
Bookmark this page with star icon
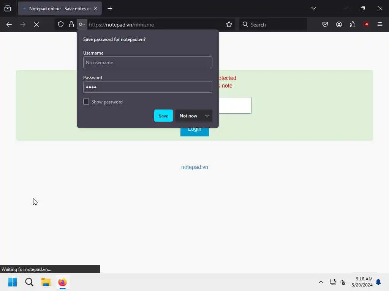[x=229, y=24]
